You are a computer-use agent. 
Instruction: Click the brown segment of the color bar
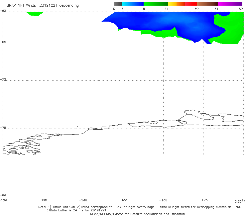coord(207,4)
